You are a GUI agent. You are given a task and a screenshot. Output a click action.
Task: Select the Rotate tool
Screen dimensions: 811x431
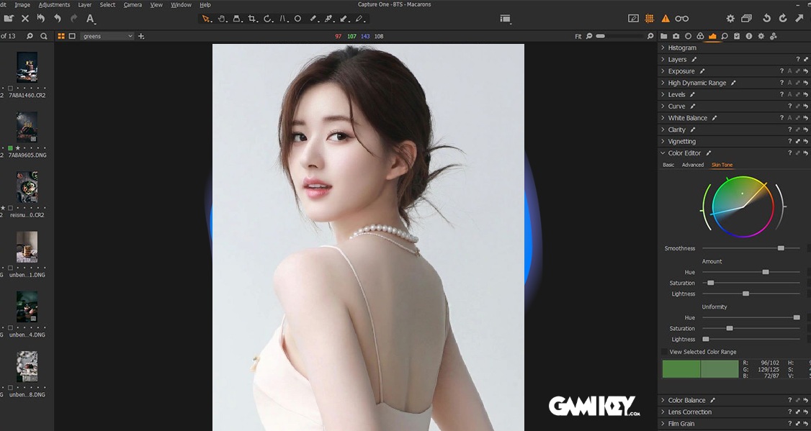[x=266, y=19]
